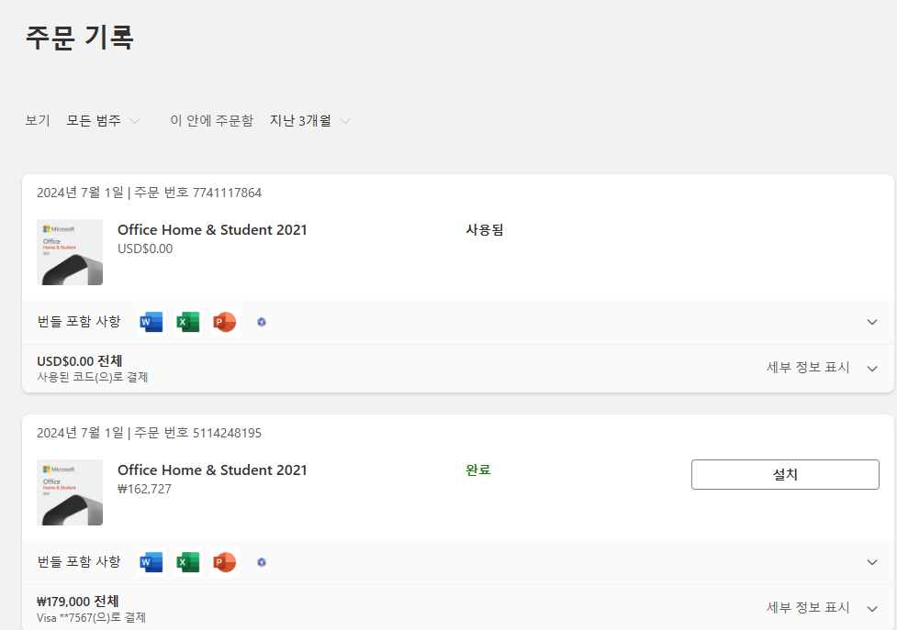Click small Microsoft 365 icon in order 7741117864 bundle
Viewport: 897px width, 630px height.
pyautogui.click(x=262, y=322)
